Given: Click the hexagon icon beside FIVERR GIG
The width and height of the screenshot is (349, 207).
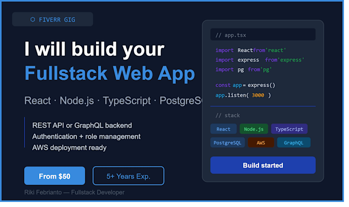Looking at the screenshot, I should click(33, 19).
